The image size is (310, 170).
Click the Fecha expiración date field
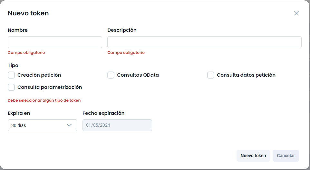(x=117, y=125)
